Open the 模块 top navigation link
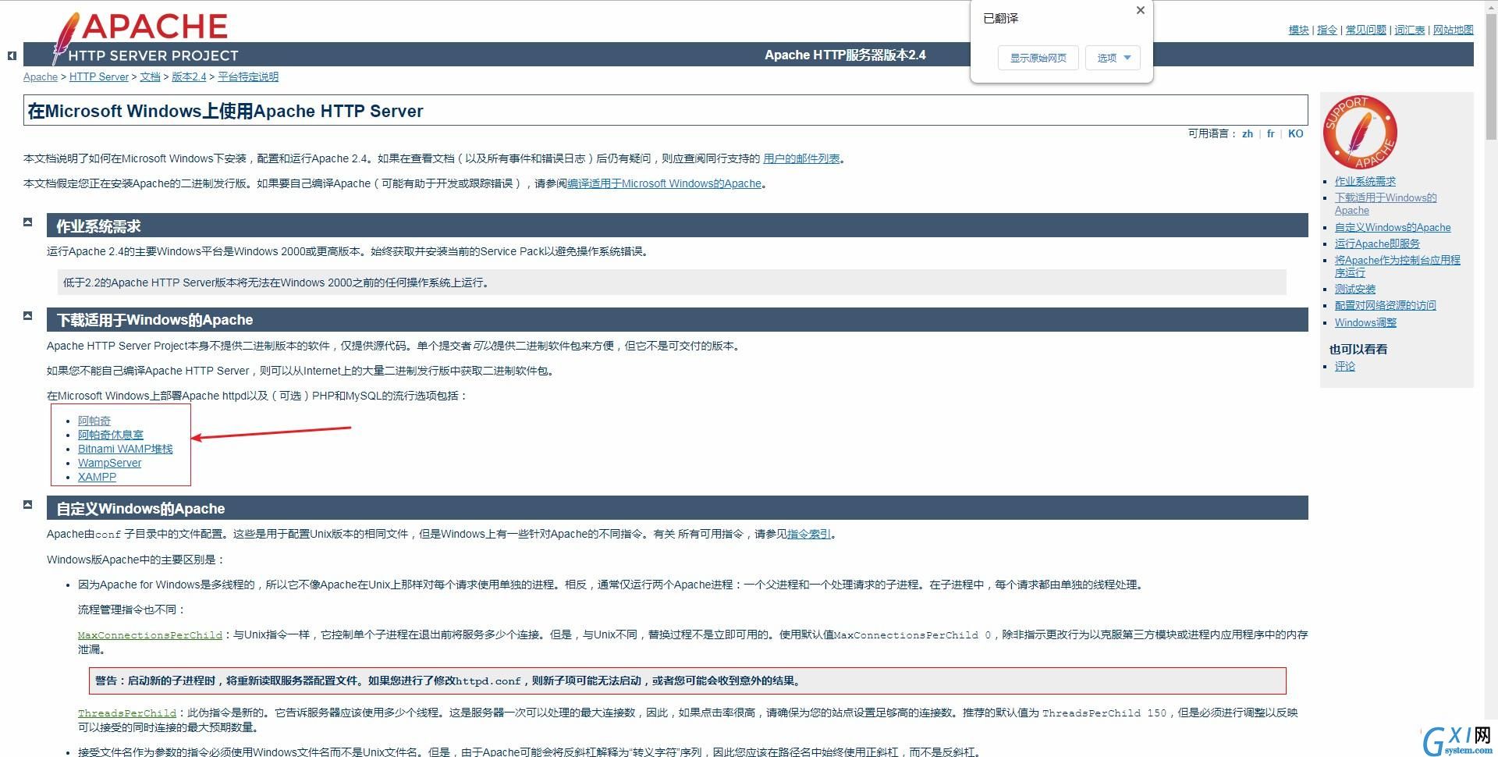The width and height of the screenshot is (1498, 757). (x=1298, y=30)
